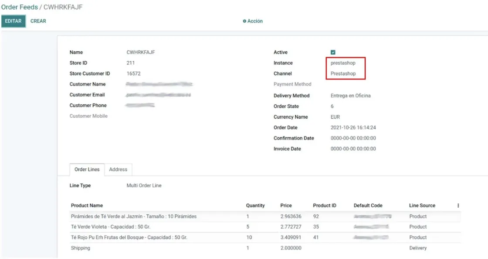Screen dimensions: 488x259
Task: Switch to the Address tab
Action: point(118,169)
